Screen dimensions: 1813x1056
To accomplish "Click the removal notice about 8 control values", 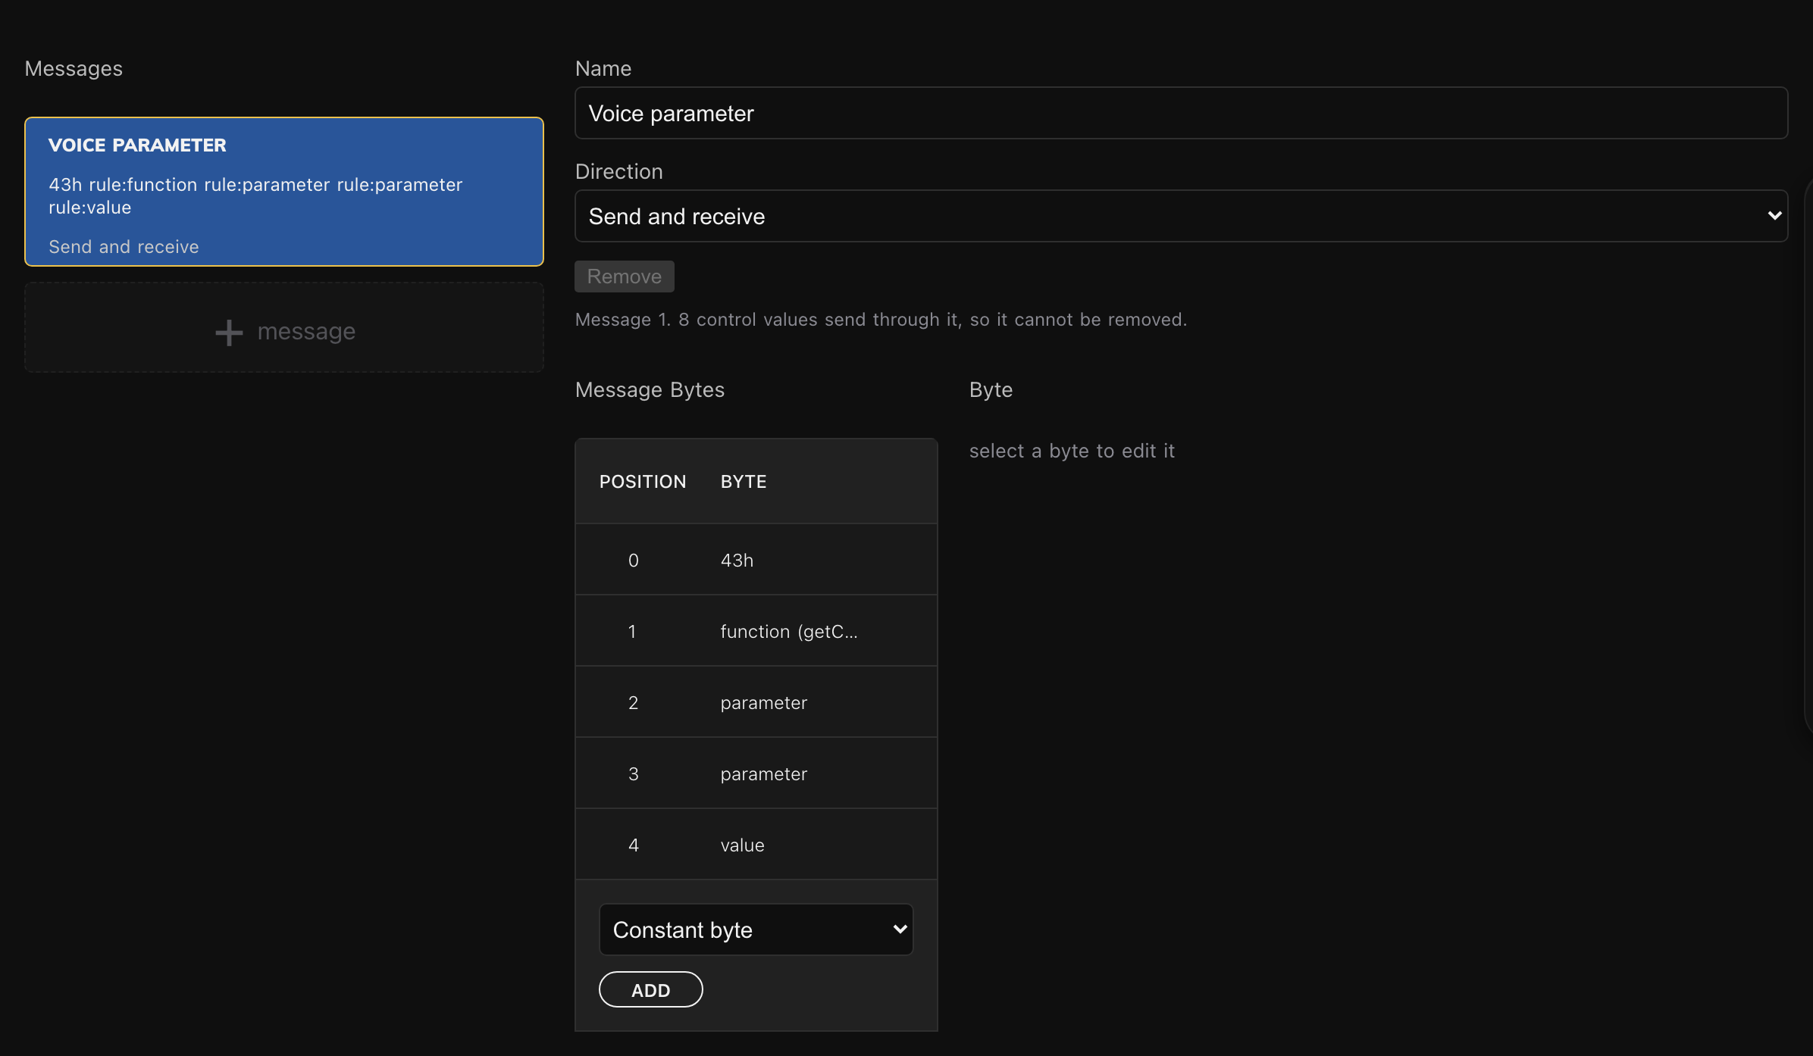I will tap(881, 320).
